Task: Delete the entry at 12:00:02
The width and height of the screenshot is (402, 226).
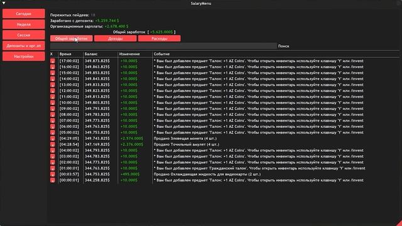Action: tap(53, 90)
